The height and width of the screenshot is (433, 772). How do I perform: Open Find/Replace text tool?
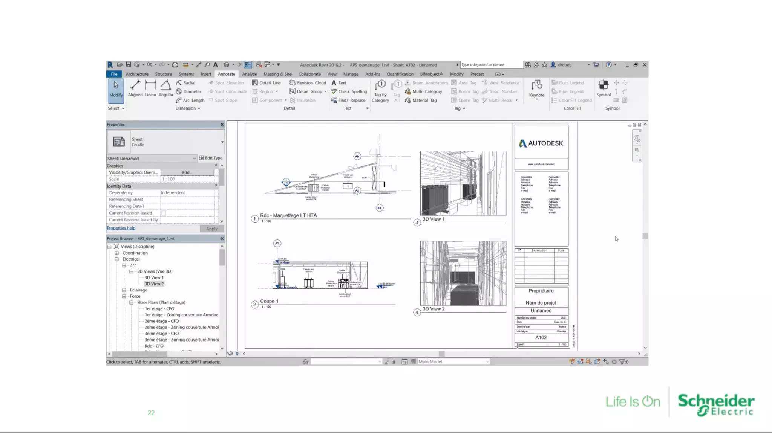(348, 100)
